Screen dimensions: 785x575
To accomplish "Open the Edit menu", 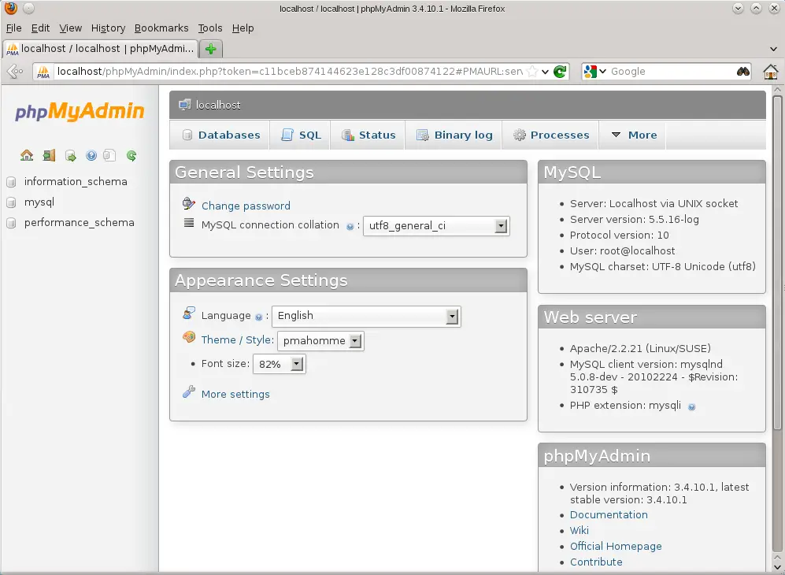I will (x=40, y=28).
